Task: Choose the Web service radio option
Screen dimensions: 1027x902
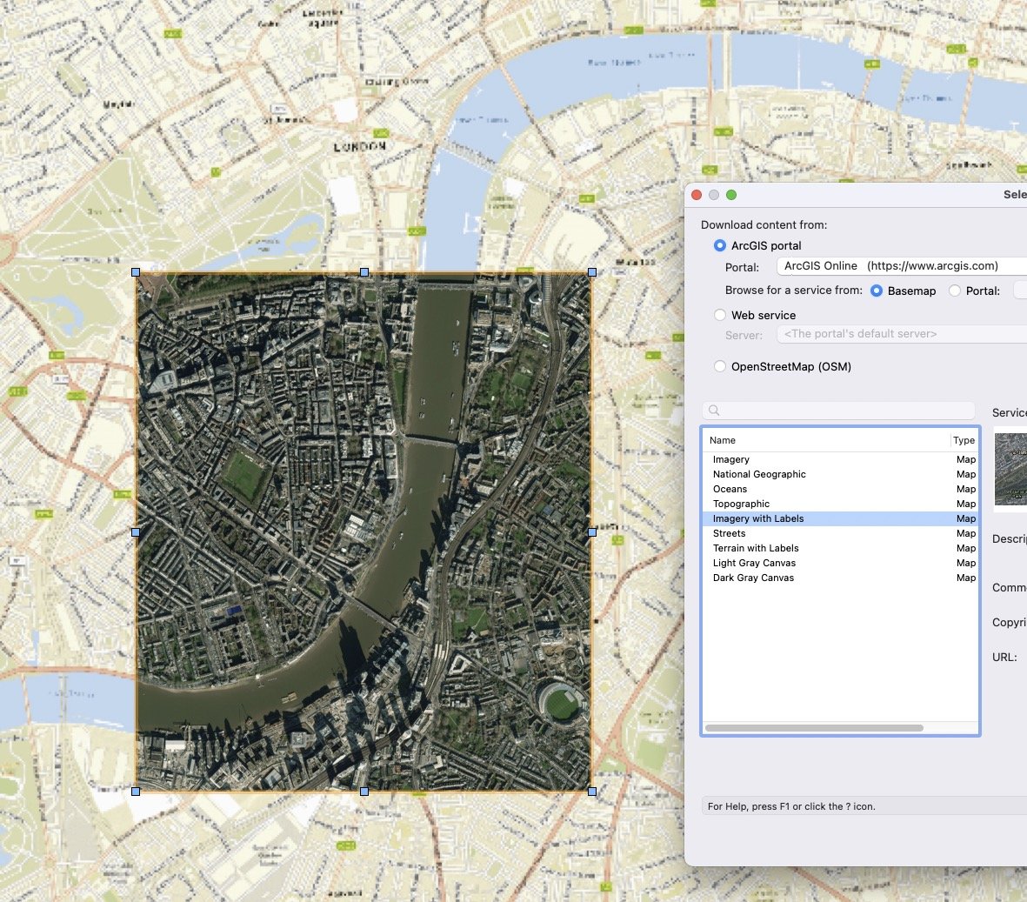Action: point(720,315)
